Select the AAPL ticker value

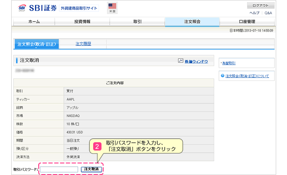70,99
